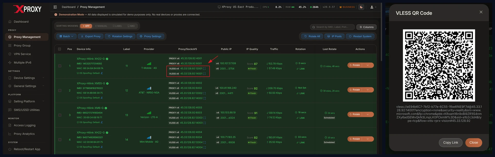The height and width of the screenshot is (157, 495).
Task: Set sorting modems to OFF
Action: [86, 26]
